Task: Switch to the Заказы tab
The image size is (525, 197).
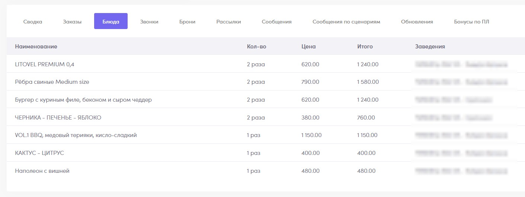Action: (x=72, y=22)
